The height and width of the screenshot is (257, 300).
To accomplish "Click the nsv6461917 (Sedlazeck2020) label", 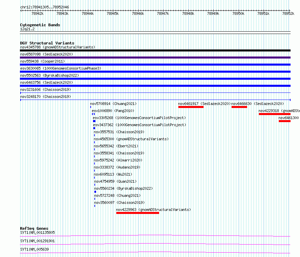I will 204,104.
